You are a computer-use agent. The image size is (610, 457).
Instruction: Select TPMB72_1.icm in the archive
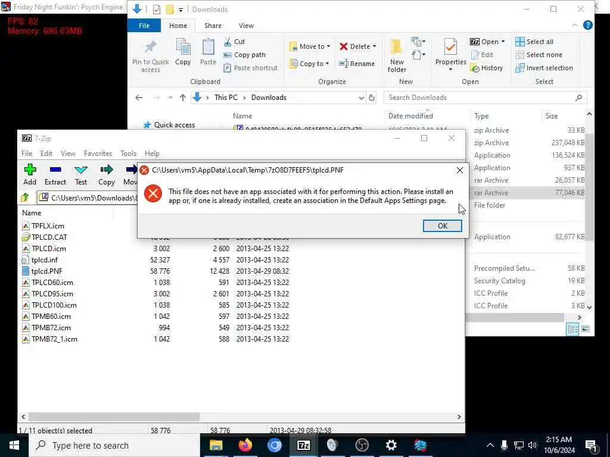point(54,339)
